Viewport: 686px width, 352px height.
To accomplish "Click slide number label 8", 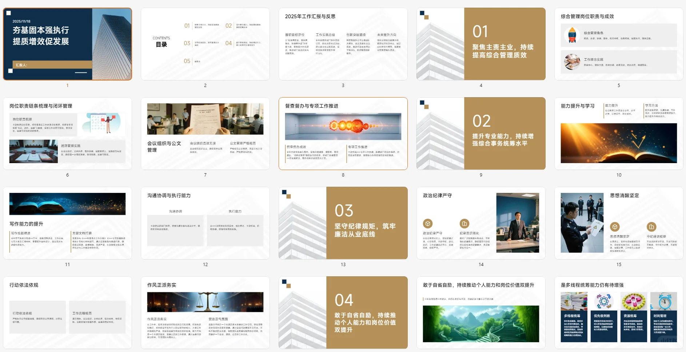I will click(343, 175).
